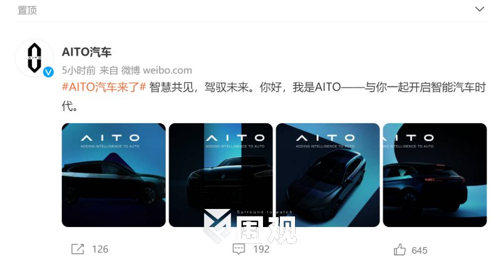Click the 置顶 pinned label
The image size is (501, 264).
click(x=27, y=10)
